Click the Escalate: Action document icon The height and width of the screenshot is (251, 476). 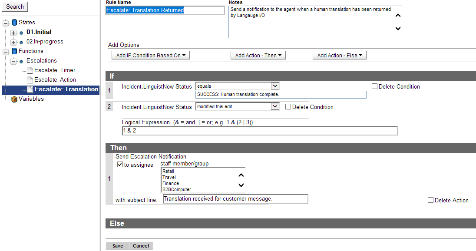click(30, 80)
